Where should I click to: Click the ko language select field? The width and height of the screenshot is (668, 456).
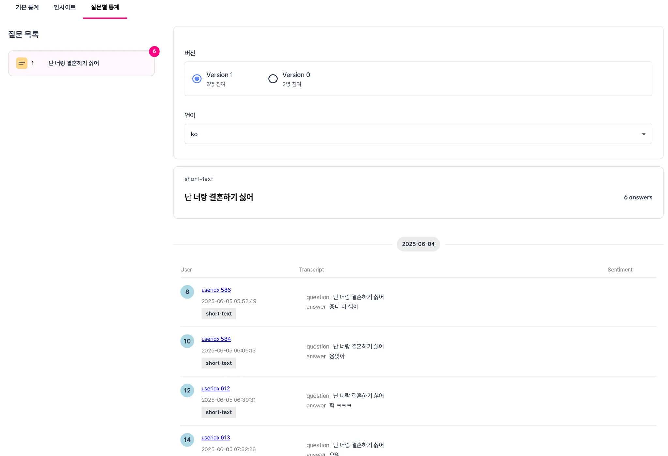coord(391,134)
